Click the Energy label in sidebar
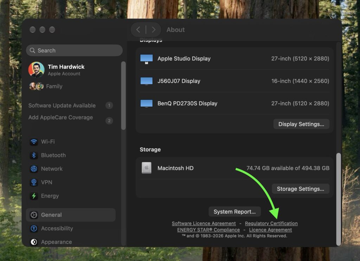 [50, 196]
